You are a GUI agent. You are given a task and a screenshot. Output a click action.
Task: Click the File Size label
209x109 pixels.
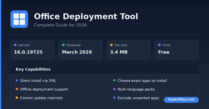click(x=121, y=45)
